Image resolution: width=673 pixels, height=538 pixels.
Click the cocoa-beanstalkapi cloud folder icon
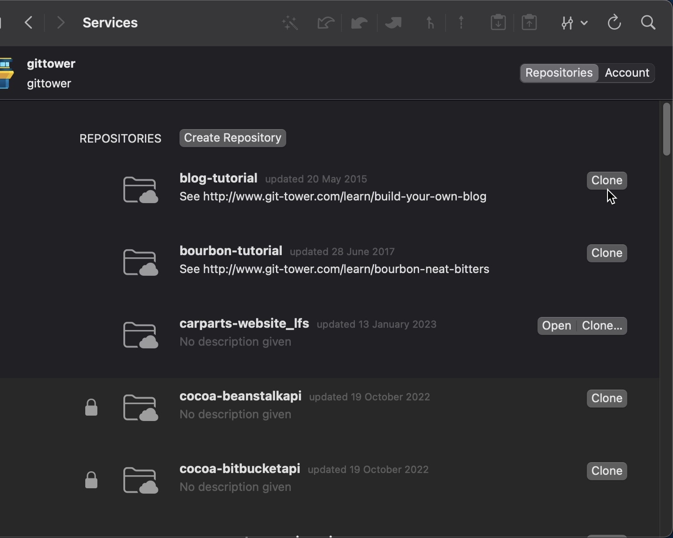140,408
